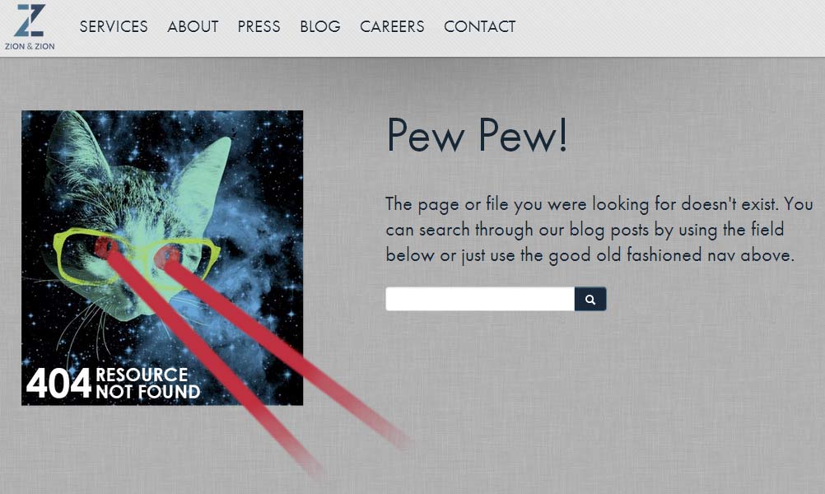Focus the blog search input field
Viewport: 825px width, 494px height.
coord(480,299)
